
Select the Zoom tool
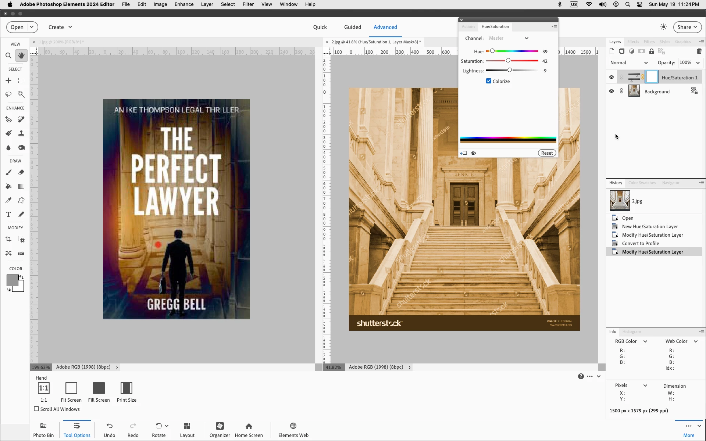(8, 56)
